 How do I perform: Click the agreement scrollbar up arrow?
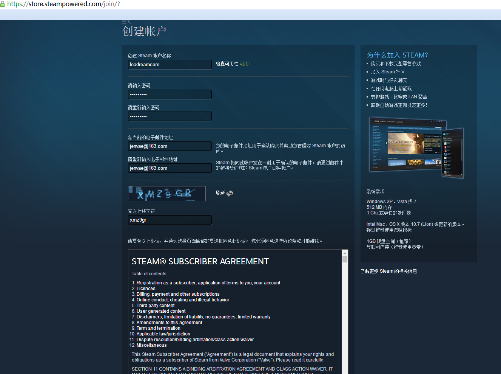pyautogui.click(x=345, y=253)
